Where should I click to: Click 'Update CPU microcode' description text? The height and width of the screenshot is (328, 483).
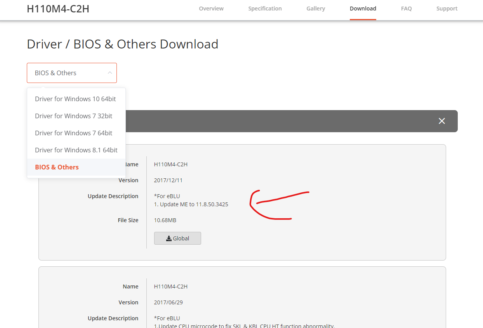(x=244, y=326)
